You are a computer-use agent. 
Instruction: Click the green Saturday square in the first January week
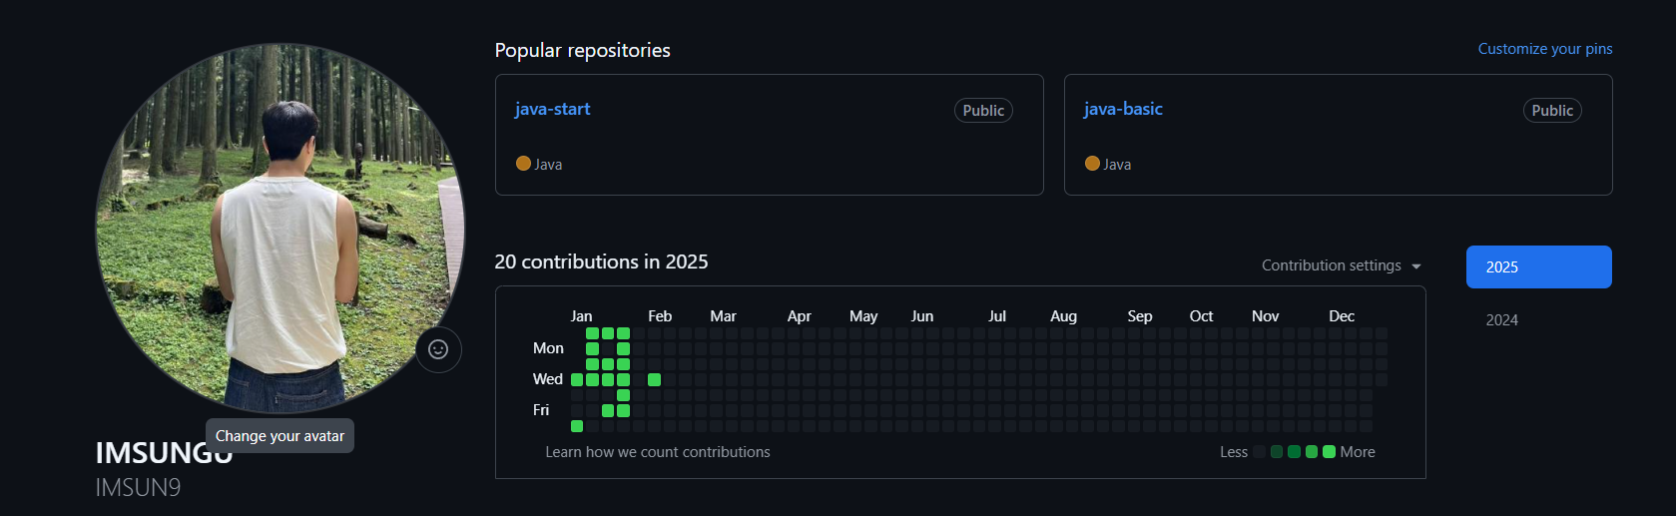[x=577, y=426]
